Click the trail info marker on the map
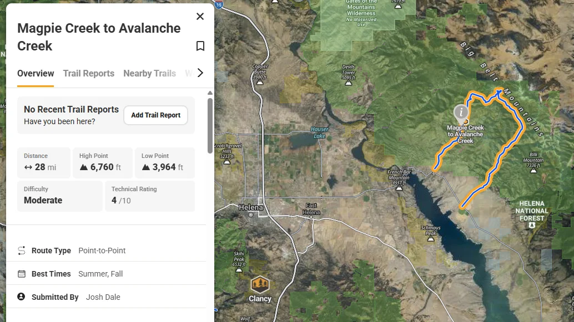Viewport: 574px width, 322px height. 461,113
